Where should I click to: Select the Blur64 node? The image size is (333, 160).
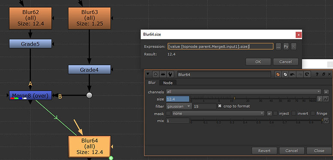coord(89,146)
